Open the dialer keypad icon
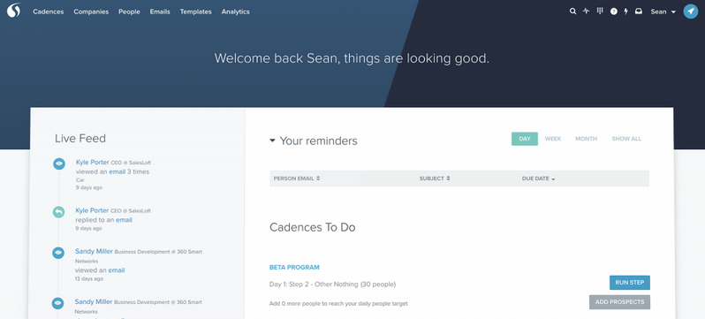This screenshot has height=319, width=705. tap(600, 11)
